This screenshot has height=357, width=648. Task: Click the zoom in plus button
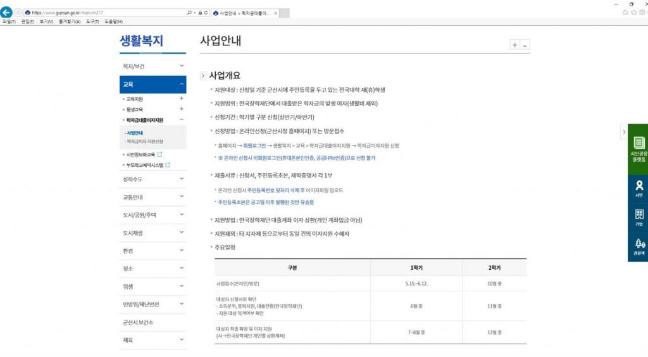click(x=514, y=45)
